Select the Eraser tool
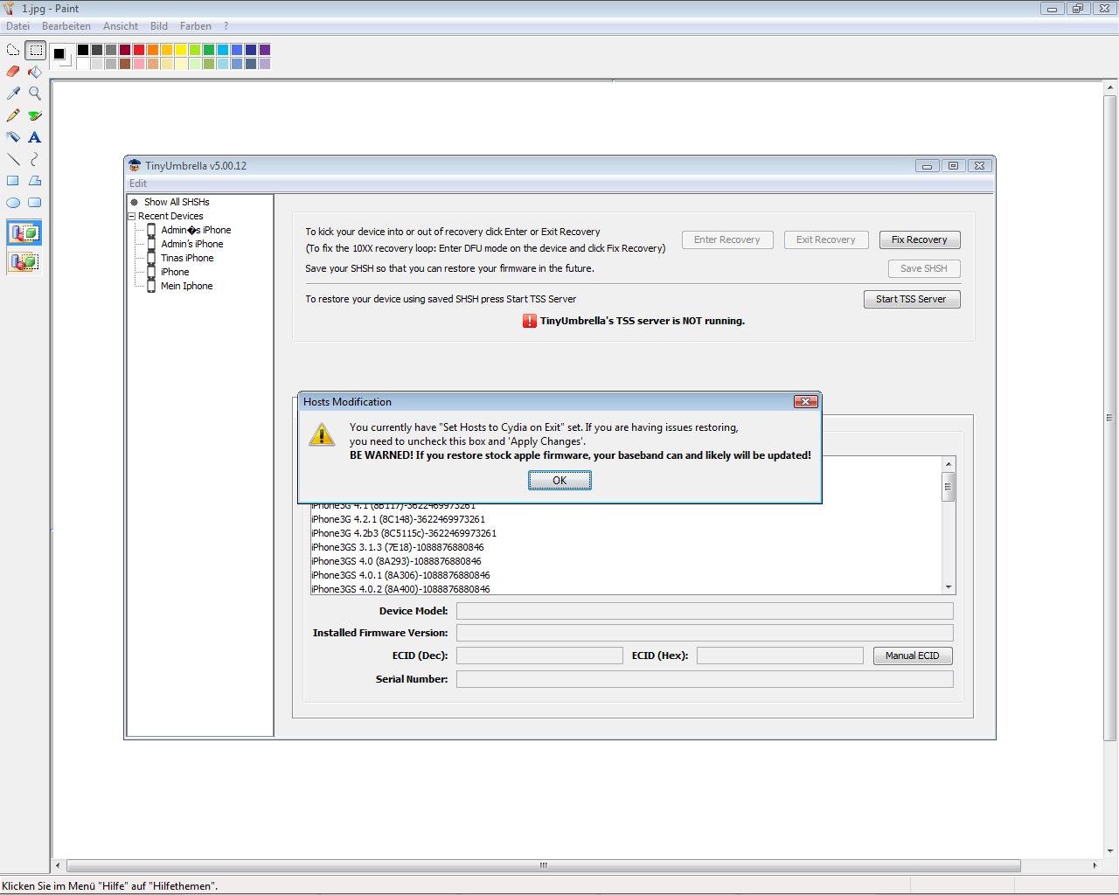This screenshot has height=895, width=1119. pos(13,72)
